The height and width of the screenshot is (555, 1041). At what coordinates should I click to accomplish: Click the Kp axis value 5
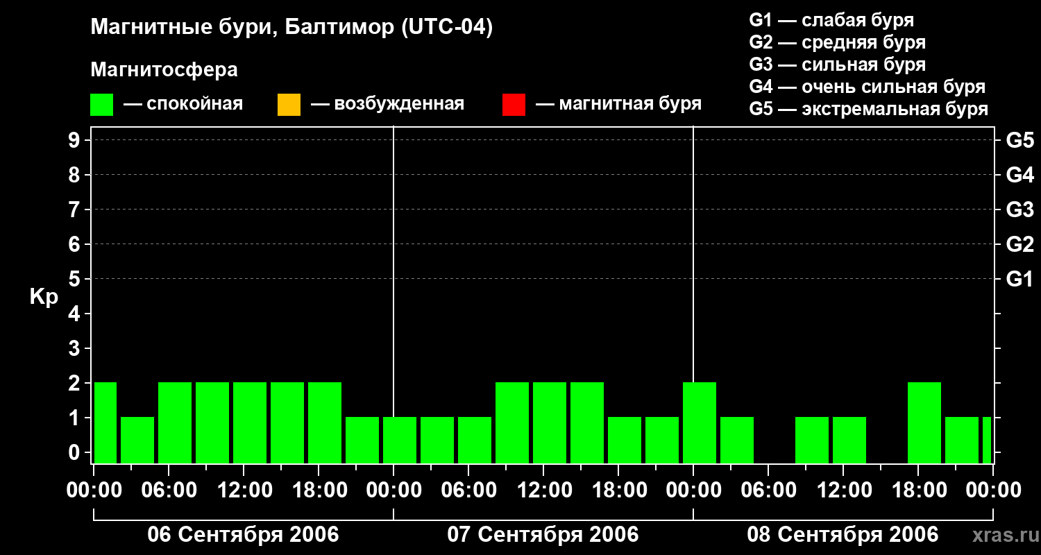pos(76,279)
